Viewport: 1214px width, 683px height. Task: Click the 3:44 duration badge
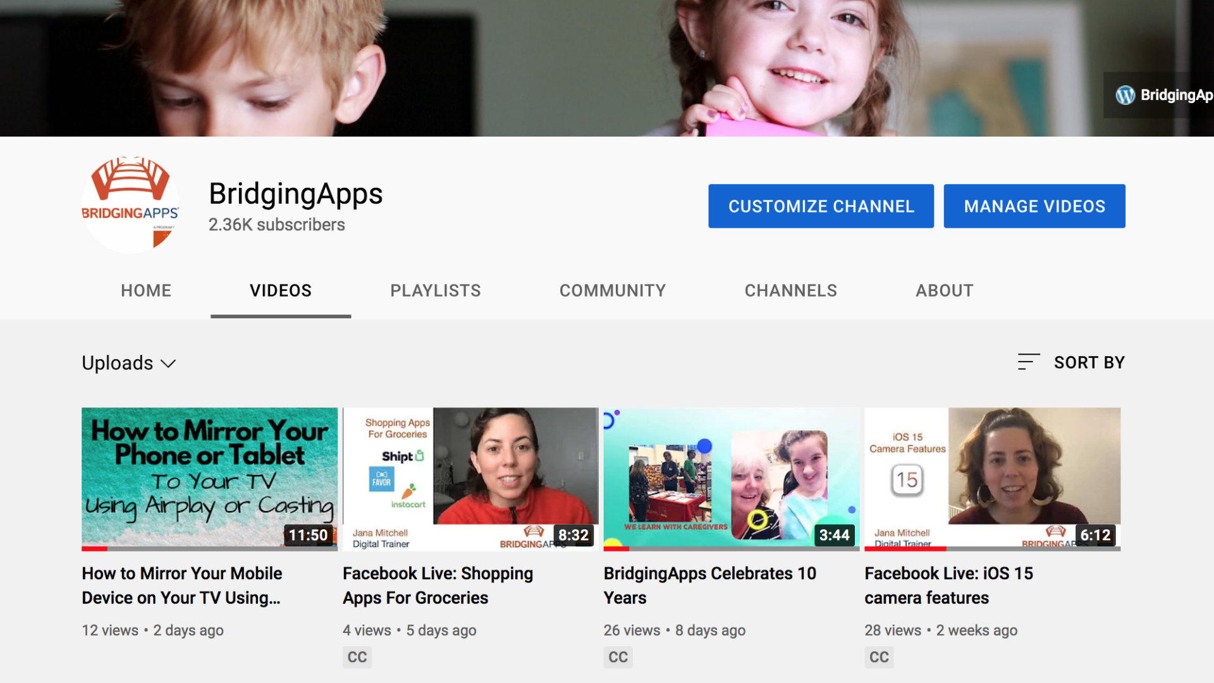[x=835, y=535]
